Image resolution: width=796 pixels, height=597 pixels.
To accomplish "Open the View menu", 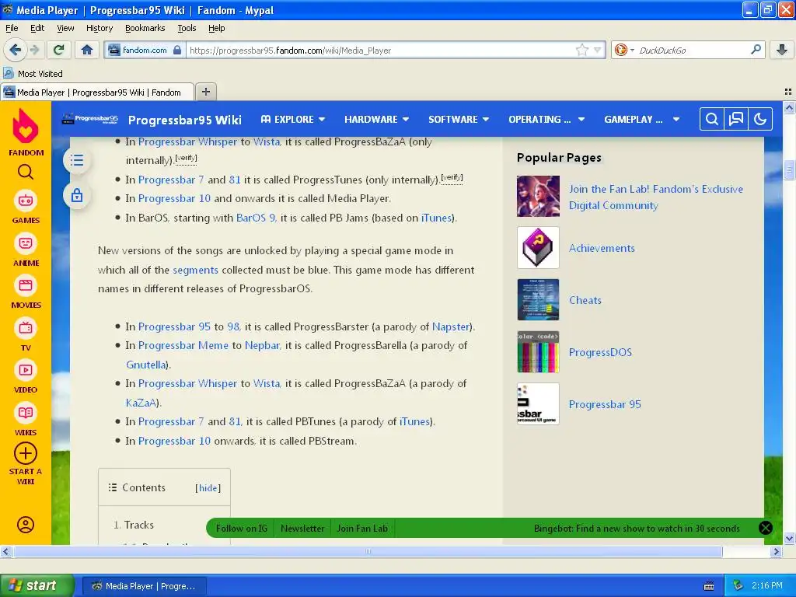I will [x=65, y=29].
